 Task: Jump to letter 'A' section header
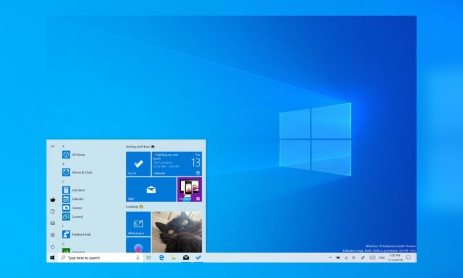pos(63,164)
